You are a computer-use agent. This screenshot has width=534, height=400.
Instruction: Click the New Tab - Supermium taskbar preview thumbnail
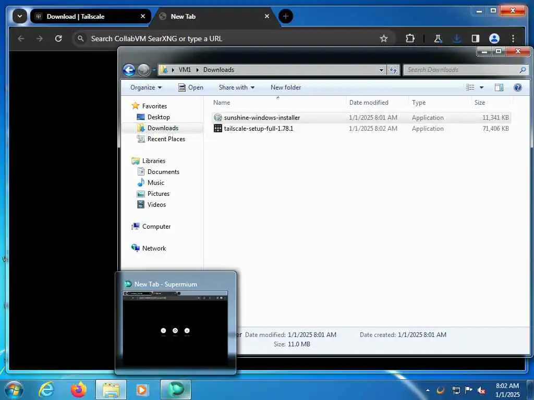[175, 323]
